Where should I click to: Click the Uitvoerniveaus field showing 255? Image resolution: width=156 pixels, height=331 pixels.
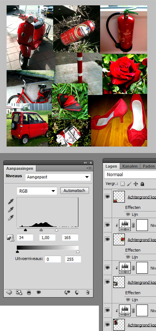coord(73,259)
